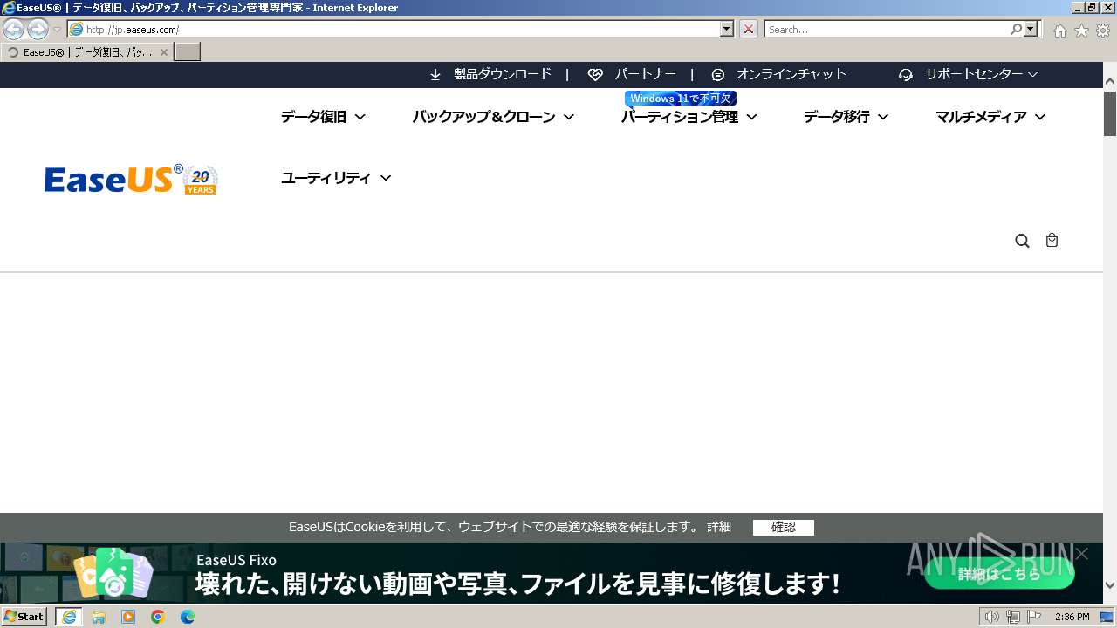Click the network tray icon
This screenshot has width=1117, height=628.
click(x=1012, y=617)
